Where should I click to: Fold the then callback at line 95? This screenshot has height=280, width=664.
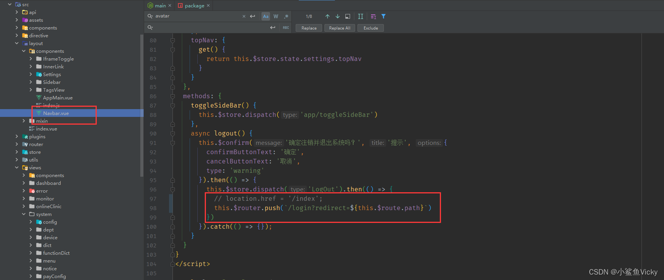coord(173,180)
